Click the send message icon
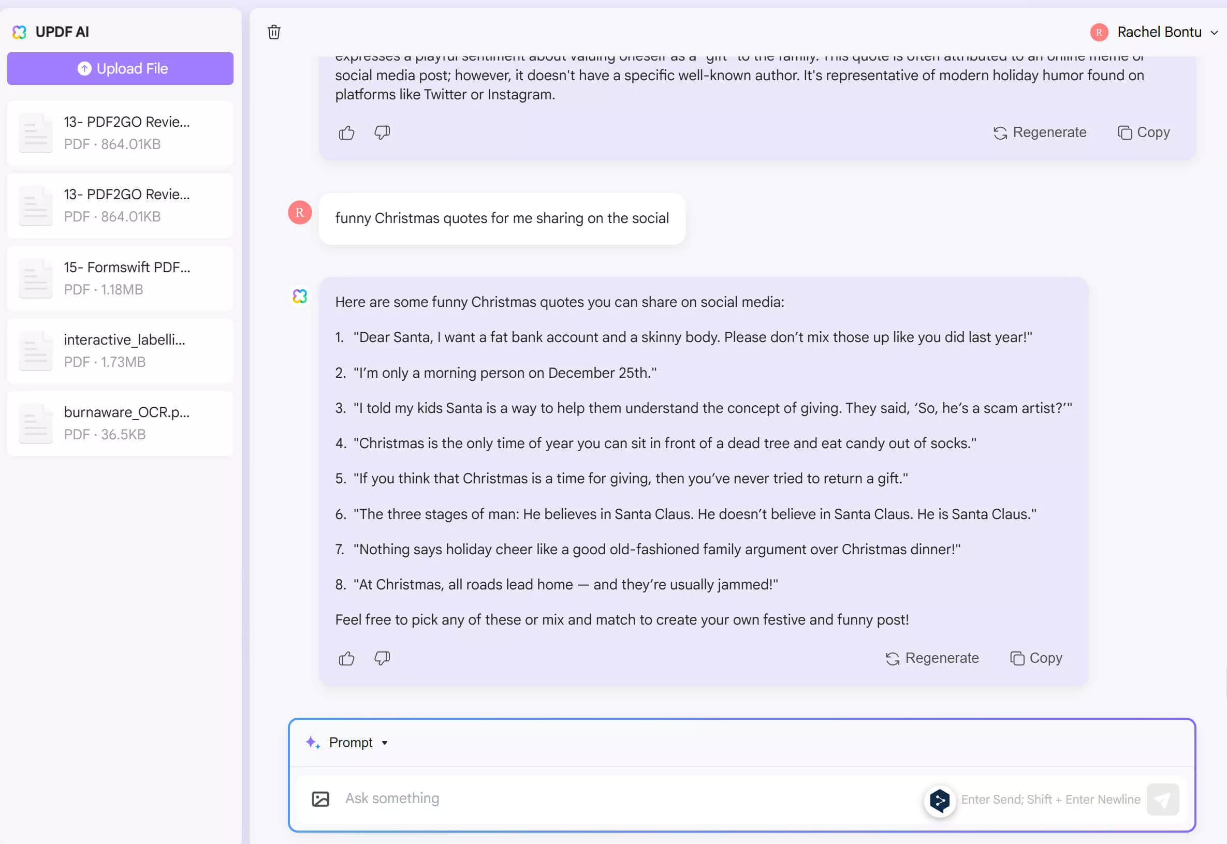The image size is (1227, 844). click(x=1162, y=799)
